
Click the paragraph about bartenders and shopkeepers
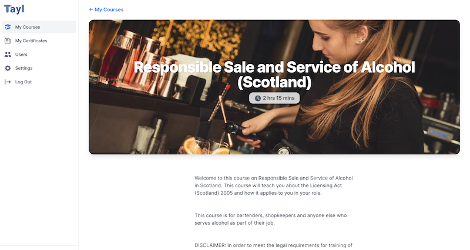tap(271, 219)
